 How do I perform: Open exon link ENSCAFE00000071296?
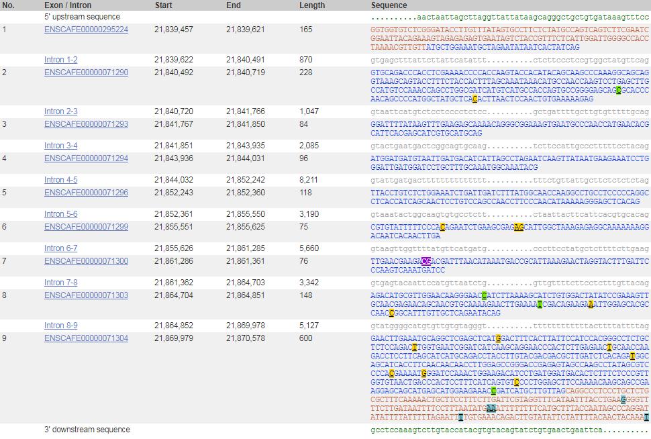point(86,193)
